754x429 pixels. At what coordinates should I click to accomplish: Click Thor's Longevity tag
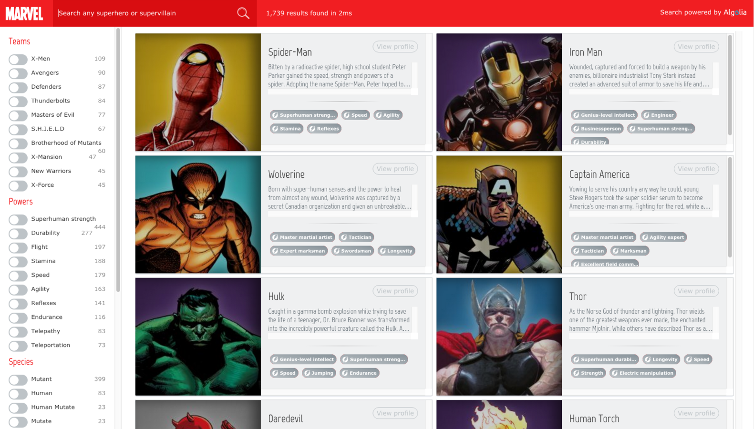coord(661,359)
